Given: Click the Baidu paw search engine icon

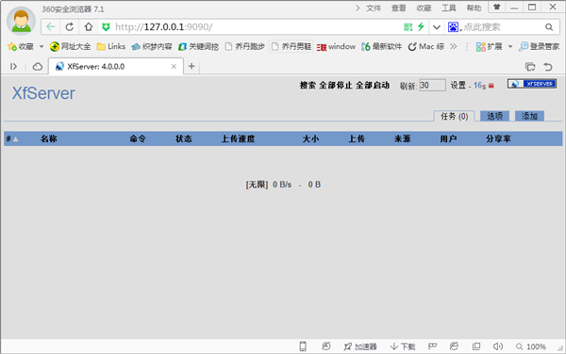Looking at the screenshot, I should coord(453,27).
